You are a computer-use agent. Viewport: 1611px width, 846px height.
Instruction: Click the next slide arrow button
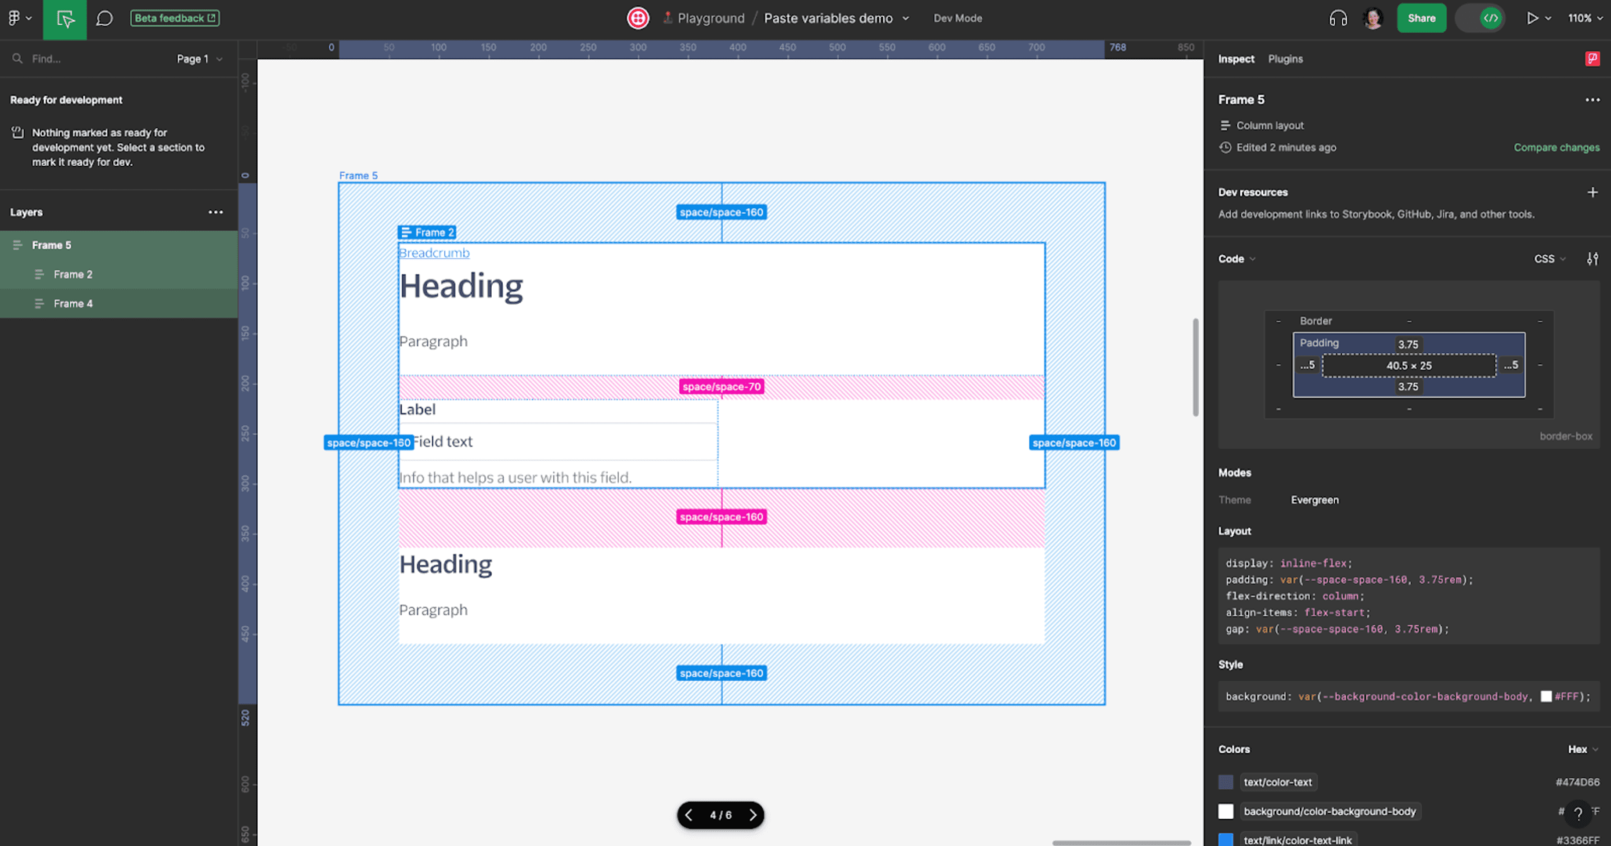pyautogui.click(x=754, y=814)
